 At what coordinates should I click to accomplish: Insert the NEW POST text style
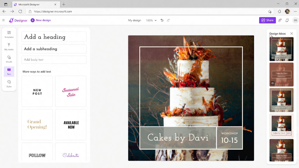pos(37,91)
